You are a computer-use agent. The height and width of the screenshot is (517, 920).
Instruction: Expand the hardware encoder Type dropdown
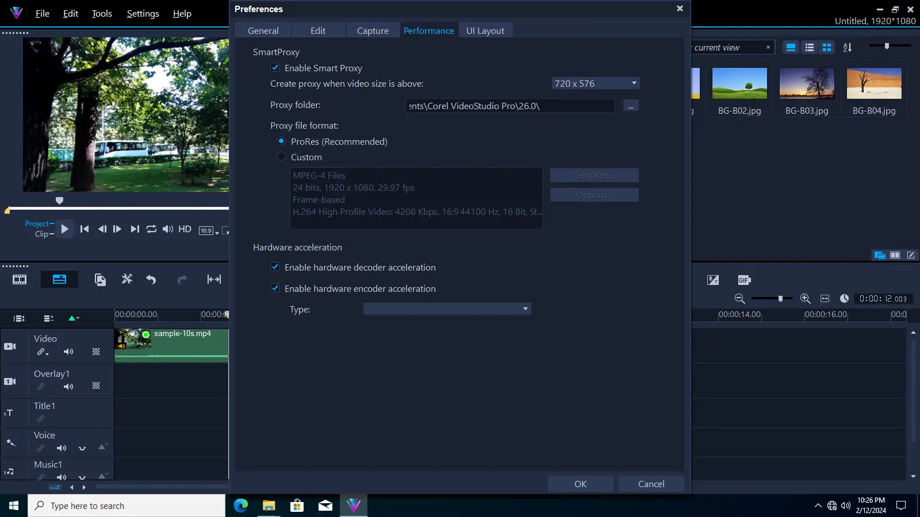click(x=524, y=308)
